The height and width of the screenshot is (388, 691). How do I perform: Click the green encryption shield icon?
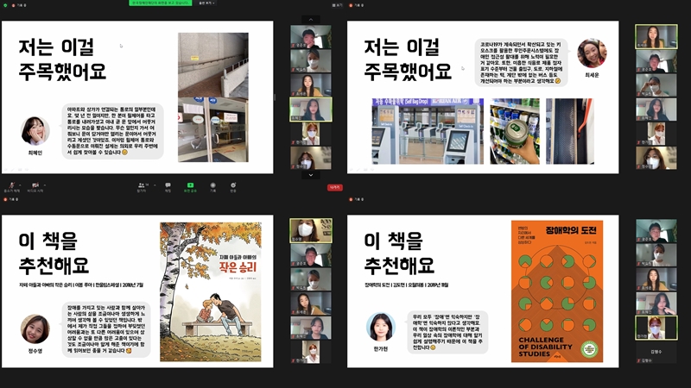(x=5, y=5)
